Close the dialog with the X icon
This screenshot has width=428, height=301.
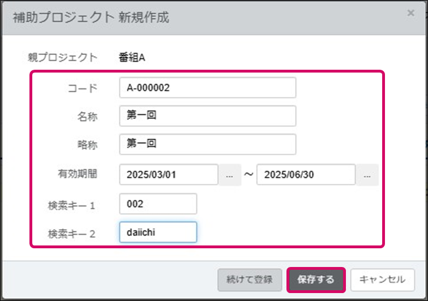tap(410, 14)
